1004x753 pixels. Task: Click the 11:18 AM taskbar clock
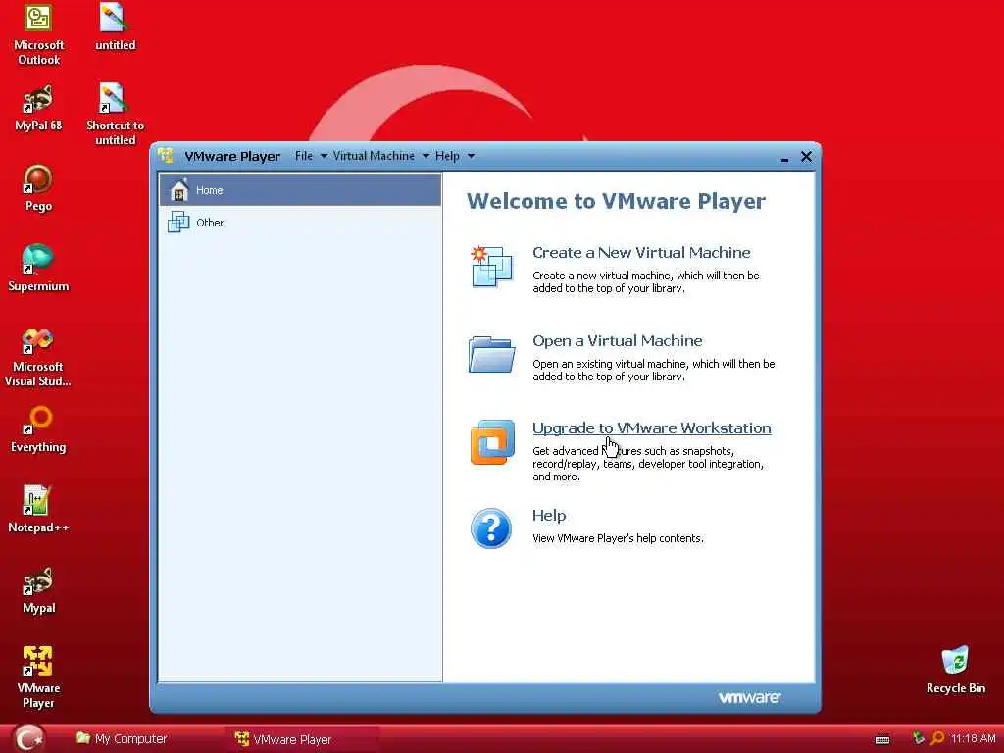[974, 739]
